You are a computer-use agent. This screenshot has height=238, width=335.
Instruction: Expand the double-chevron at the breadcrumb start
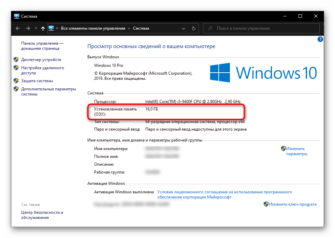(57, 28)
